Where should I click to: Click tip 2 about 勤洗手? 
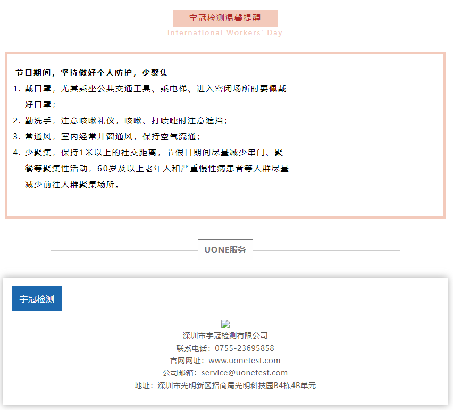125,121
